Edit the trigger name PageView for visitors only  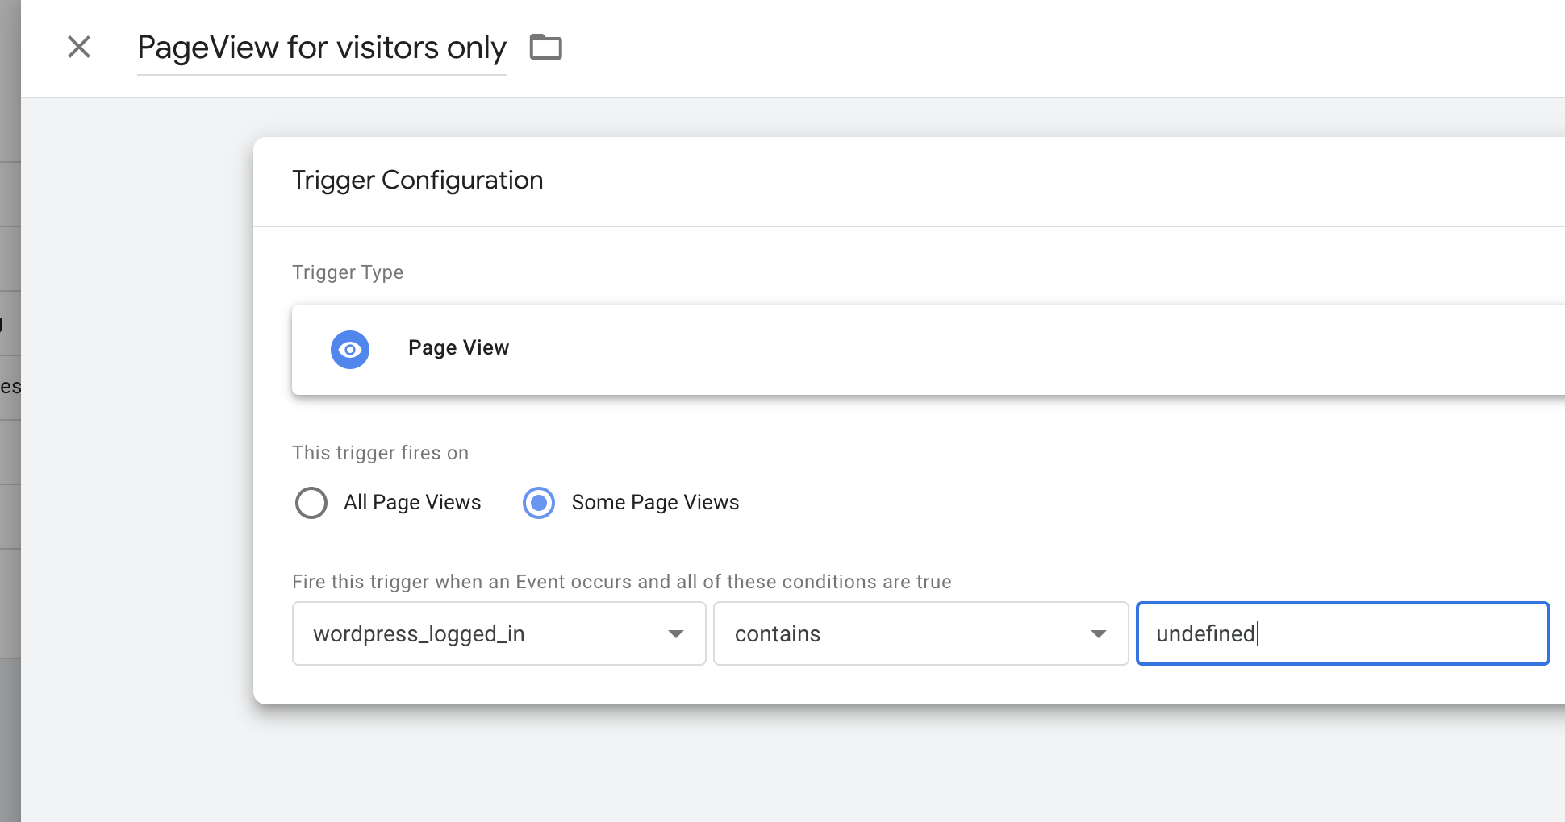(x=322, y=48)
